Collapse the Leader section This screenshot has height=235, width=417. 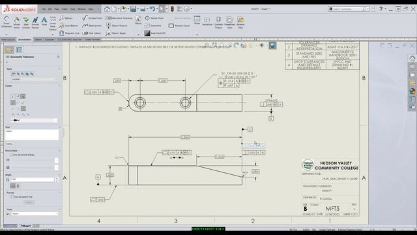59,86
